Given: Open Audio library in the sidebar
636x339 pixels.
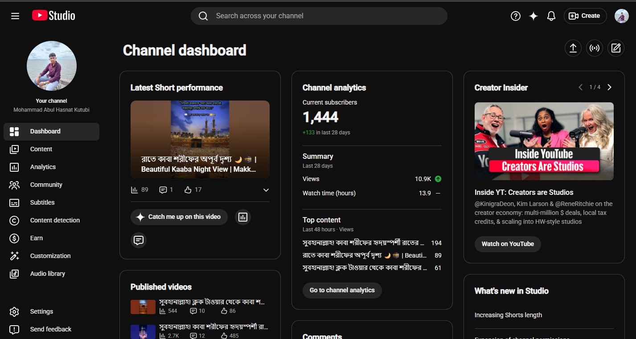Looking at the screenshot, I should pos(51,274).
